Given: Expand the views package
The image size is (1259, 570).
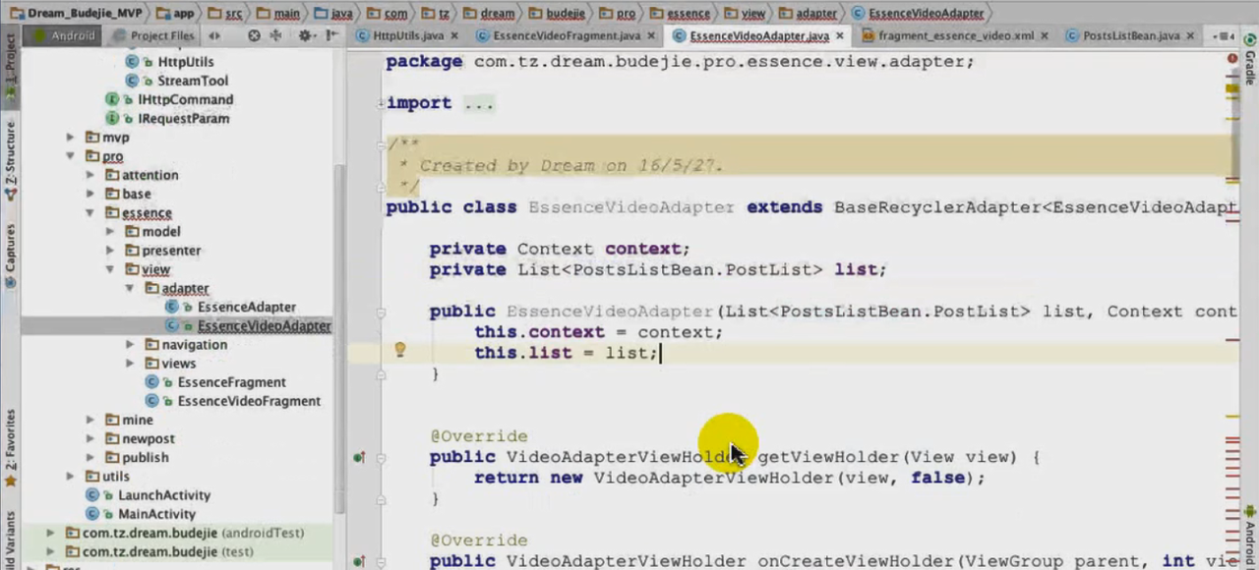Looking at the screenshot, I should (129, 364).
